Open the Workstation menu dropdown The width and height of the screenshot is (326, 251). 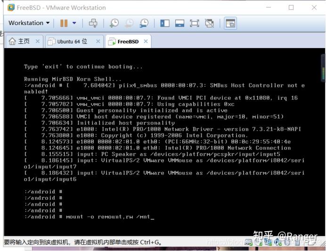point(29,23)
